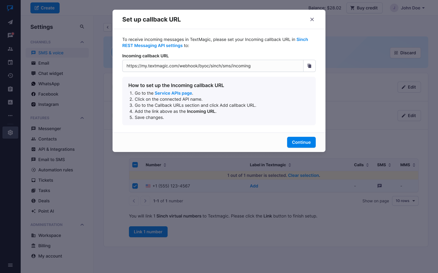This screenshot has width=438, height=273.
Task: Open the John Doe account menu
Action: point(408,8)
